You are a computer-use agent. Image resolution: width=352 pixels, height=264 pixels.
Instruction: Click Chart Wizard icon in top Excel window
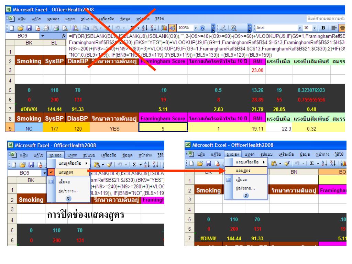coord(164,28)
